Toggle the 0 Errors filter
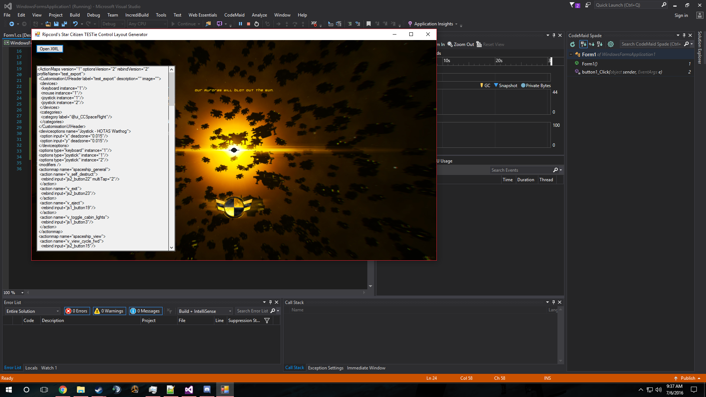 (77, 311)
